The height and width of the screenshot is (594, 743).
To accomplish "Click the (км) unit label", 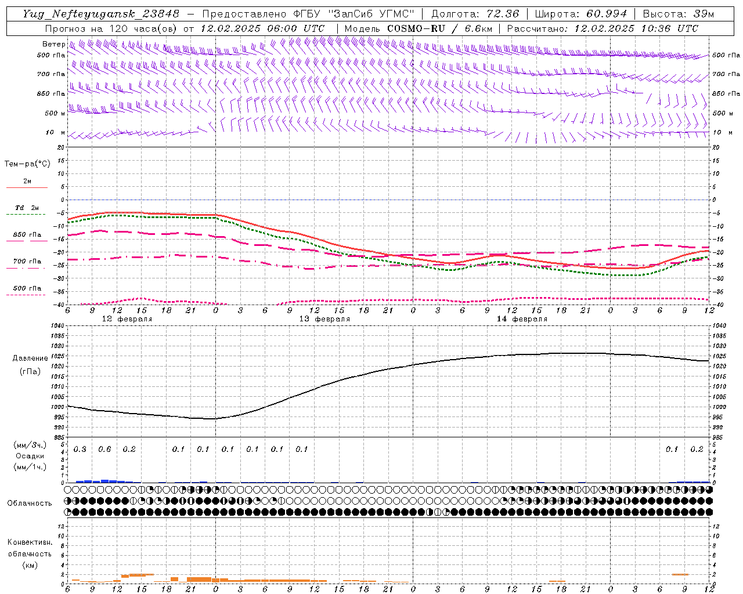I will pos(30,565).
